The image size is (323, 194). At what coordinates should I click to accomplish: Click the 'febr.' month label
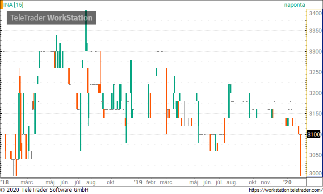tap(151, 182)
